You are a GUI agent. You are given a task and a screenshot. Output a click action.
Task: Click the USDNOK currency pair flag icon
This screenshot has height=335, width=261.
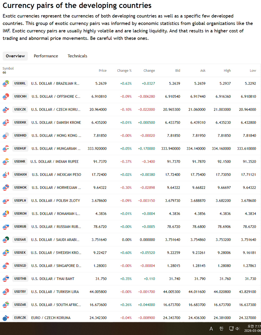[x=6, y=188]
